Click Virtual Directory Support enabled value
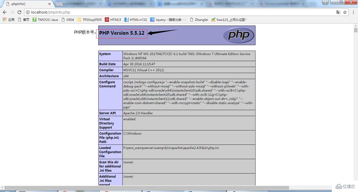358x192 pixels. click(x=129, y=119)
